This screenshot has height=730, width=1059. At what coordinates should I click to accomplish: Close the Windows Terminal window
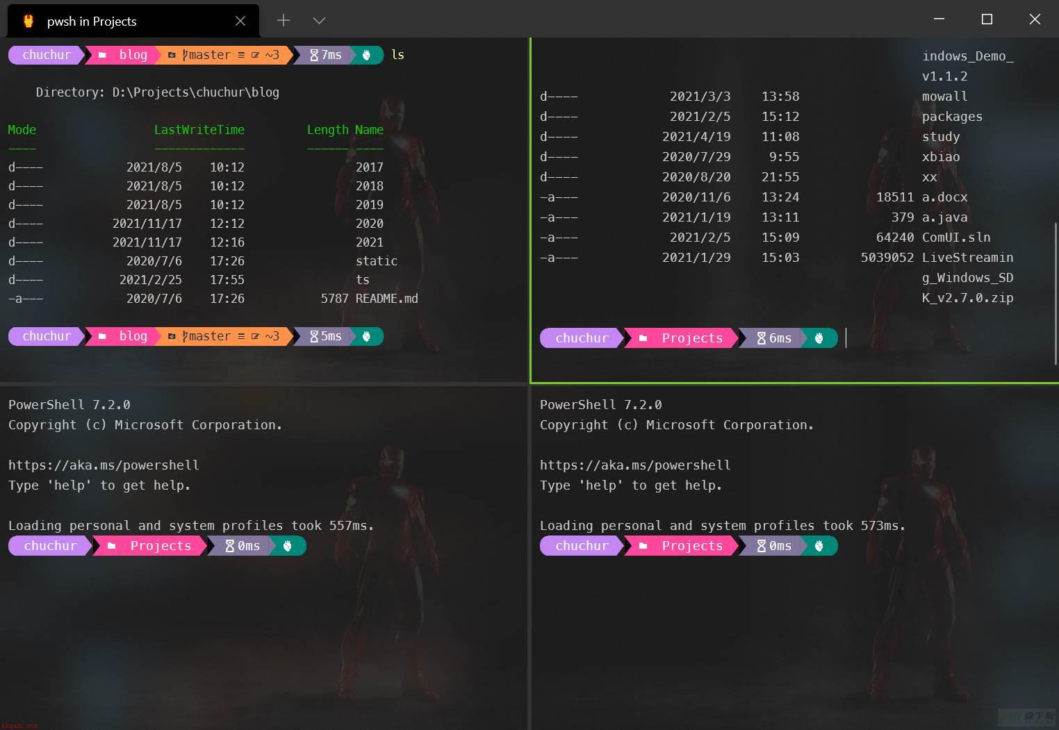[1035, 19]
